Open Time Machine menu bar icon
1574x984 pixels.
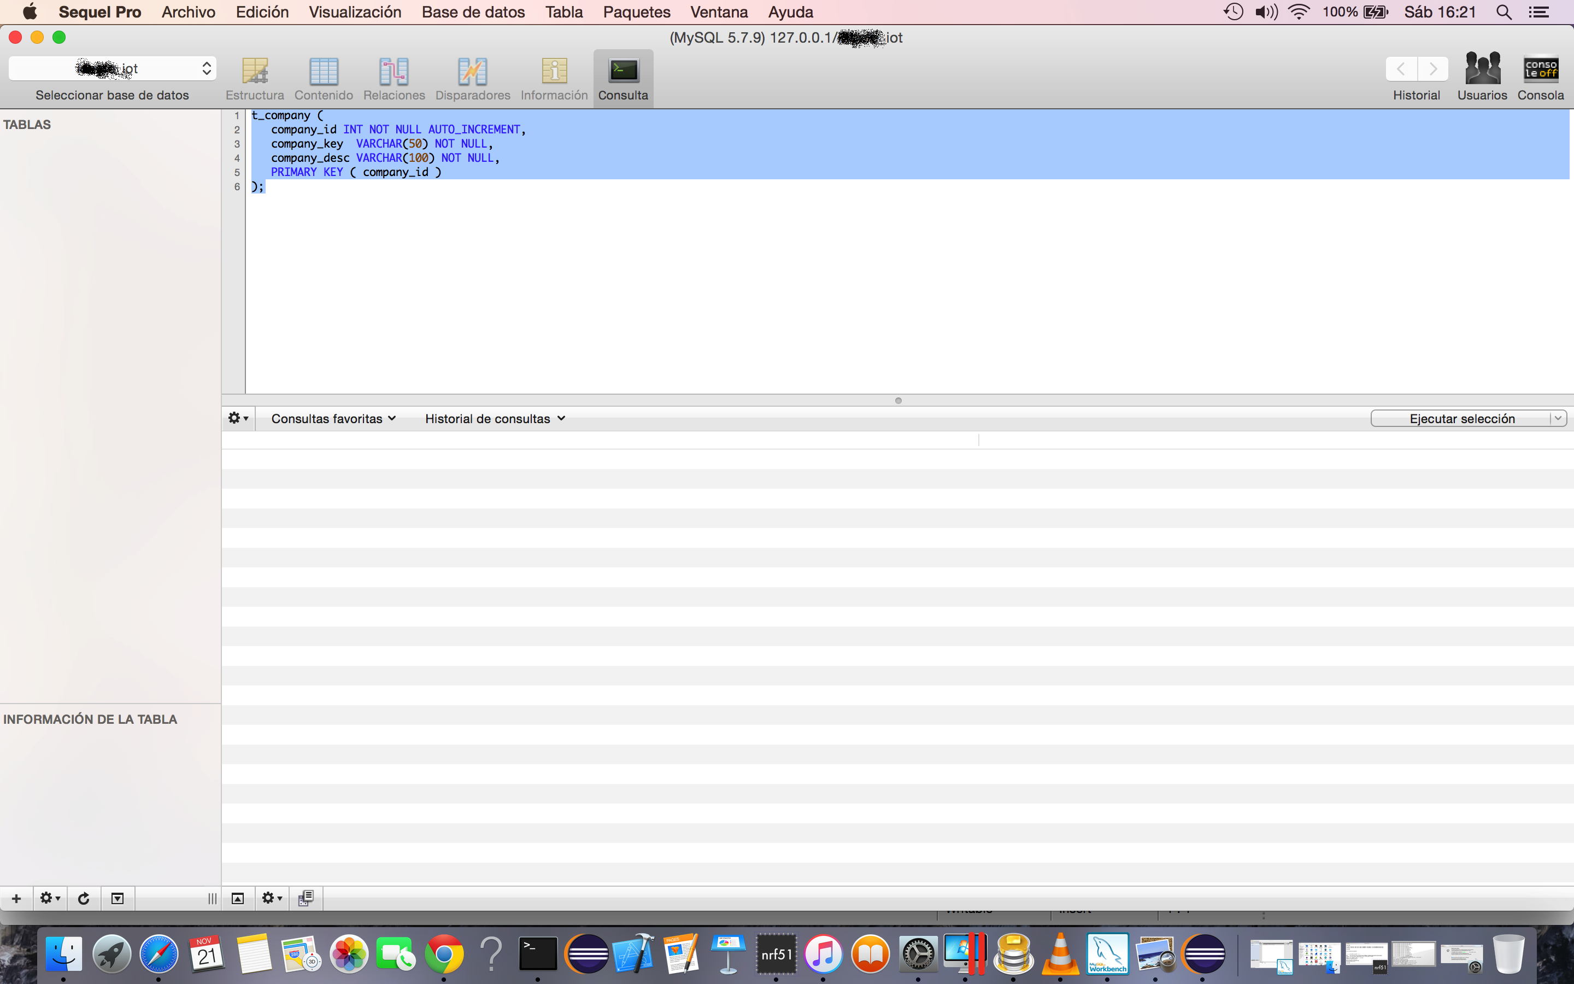click(1233, 11)
